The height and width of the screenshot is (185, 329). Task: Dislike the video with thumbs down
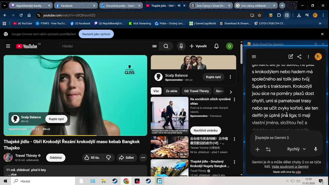point(108,158)
